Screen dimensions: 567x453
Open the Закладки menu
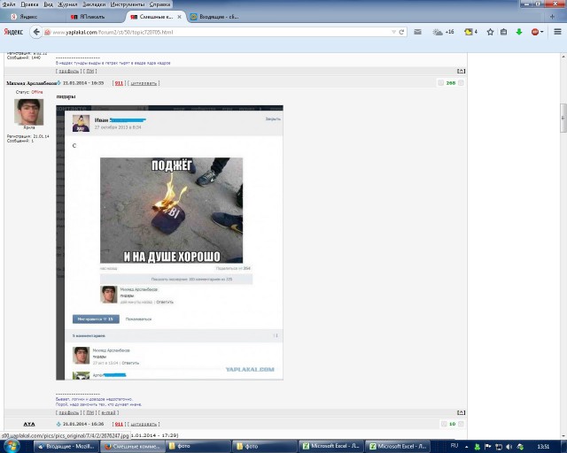tap(94, 4)
